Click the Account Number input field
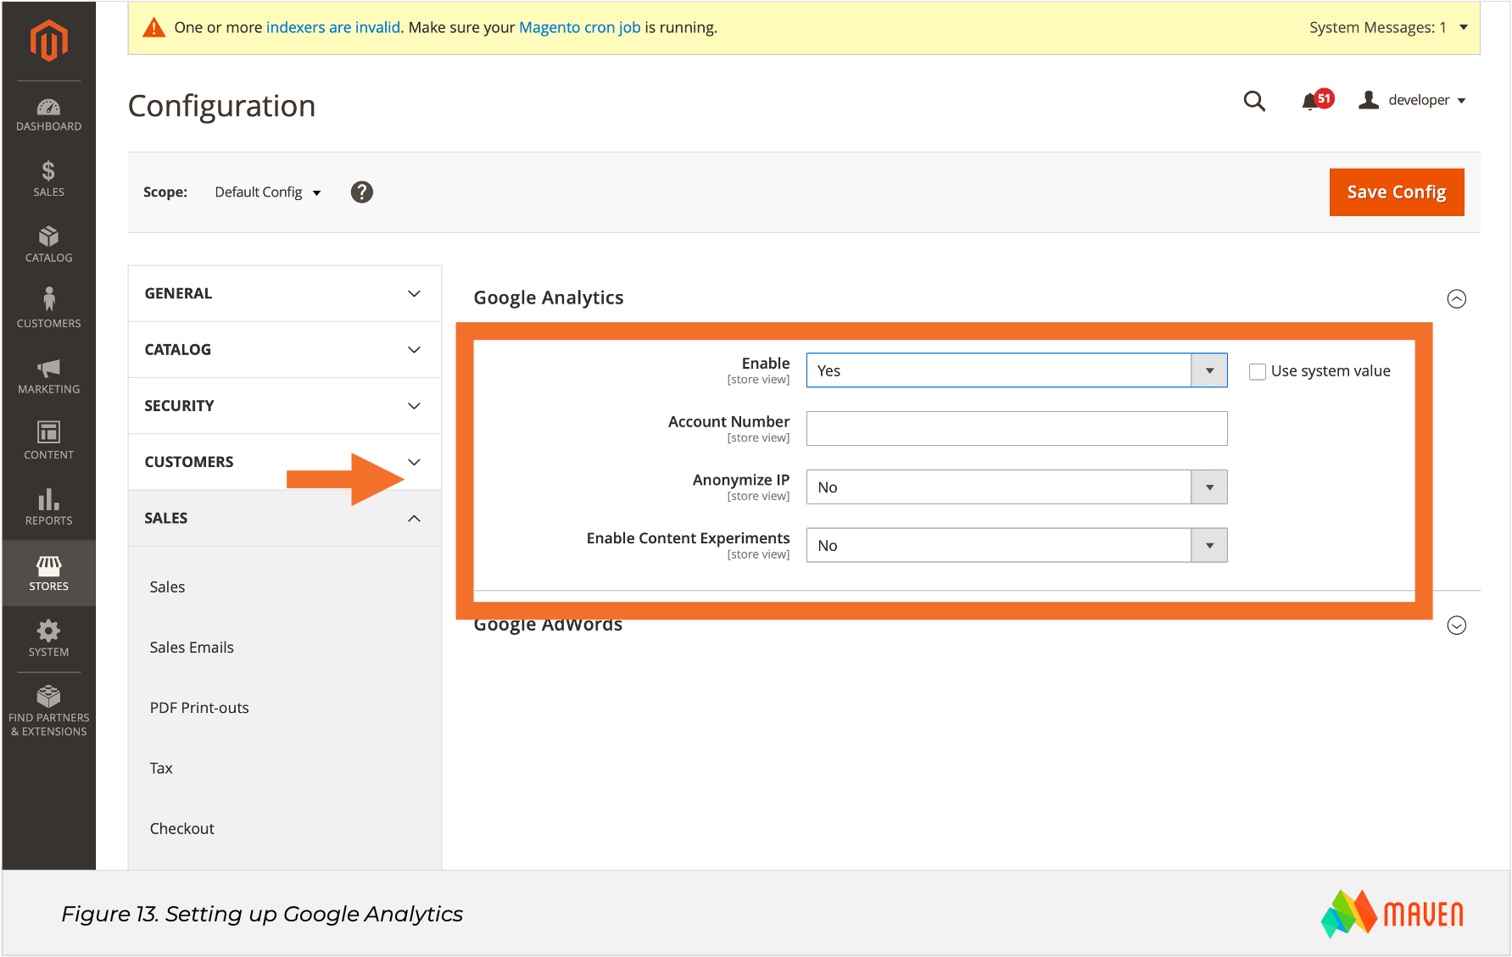Screen dimensions: 1512x957 tap(1017, 429)
